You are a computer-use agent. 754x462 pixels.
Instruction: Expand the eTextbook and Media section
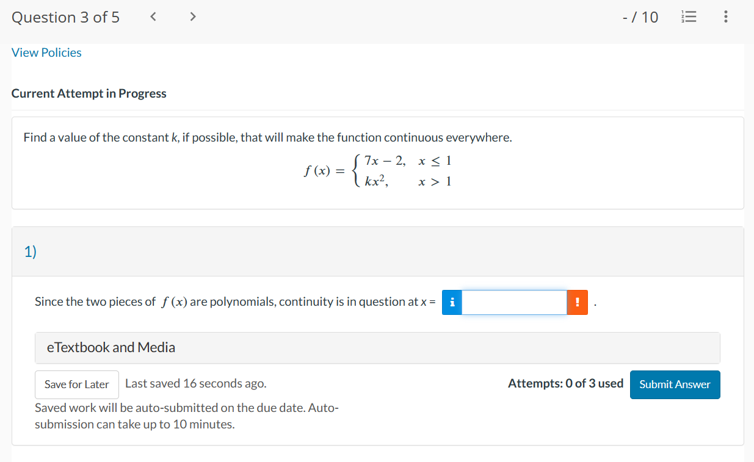tap(111, 347)
